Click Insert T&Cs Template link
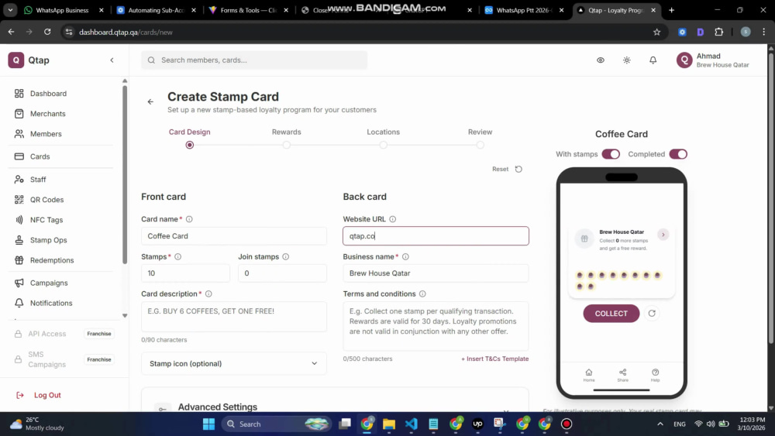775x436 pixels. (x=494, y=359)
